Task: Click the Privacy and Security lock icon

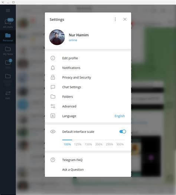Action: [x=53, y=77]
